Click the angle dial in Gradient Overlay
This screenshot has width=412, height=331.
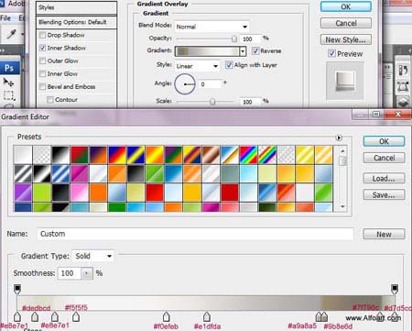(185, 83)
